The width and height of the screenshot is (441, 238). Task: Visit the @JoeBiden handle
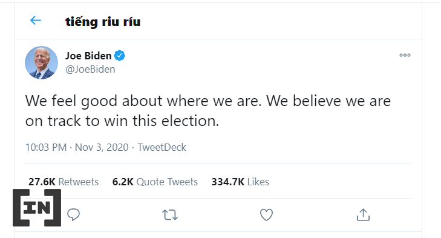click(90, 69)
